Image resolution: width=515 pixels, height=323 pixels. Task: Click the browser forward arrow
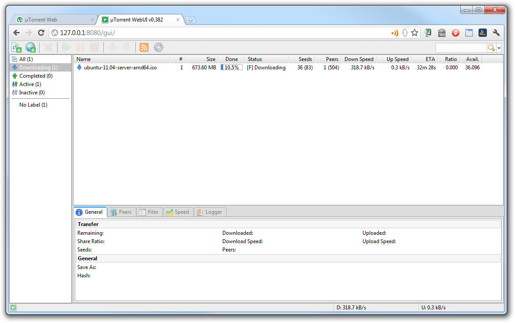pos(29,33)
